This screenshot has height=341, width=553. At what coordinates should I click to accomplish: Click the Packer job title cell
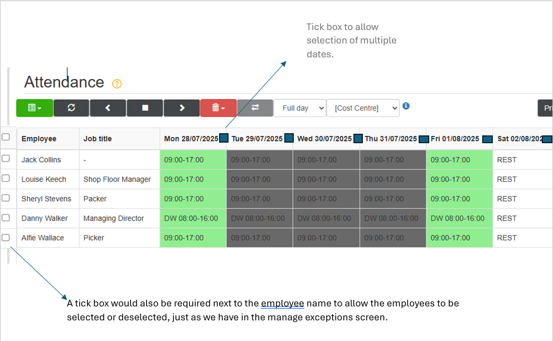119,199
